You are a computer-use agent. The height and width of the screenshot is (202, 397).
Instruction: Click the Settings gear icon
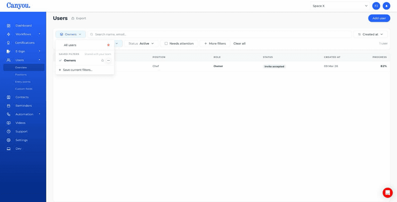pos(9,140)
